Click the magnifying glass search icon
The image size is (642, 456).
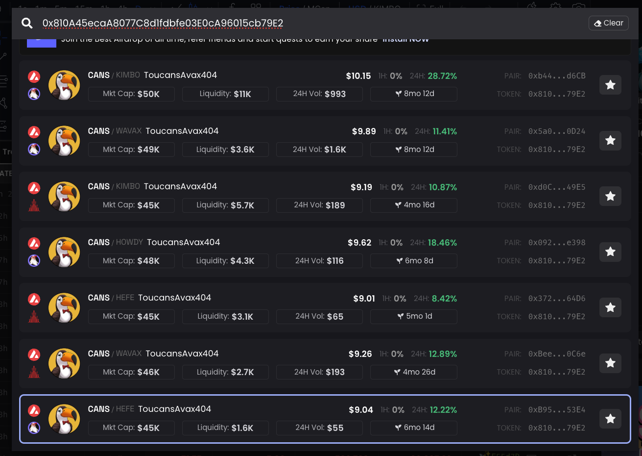27,23
